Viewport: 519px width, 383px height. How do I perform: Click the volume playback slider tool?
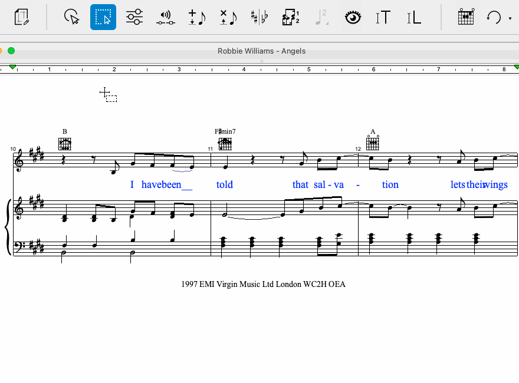(x=166, y=17)
